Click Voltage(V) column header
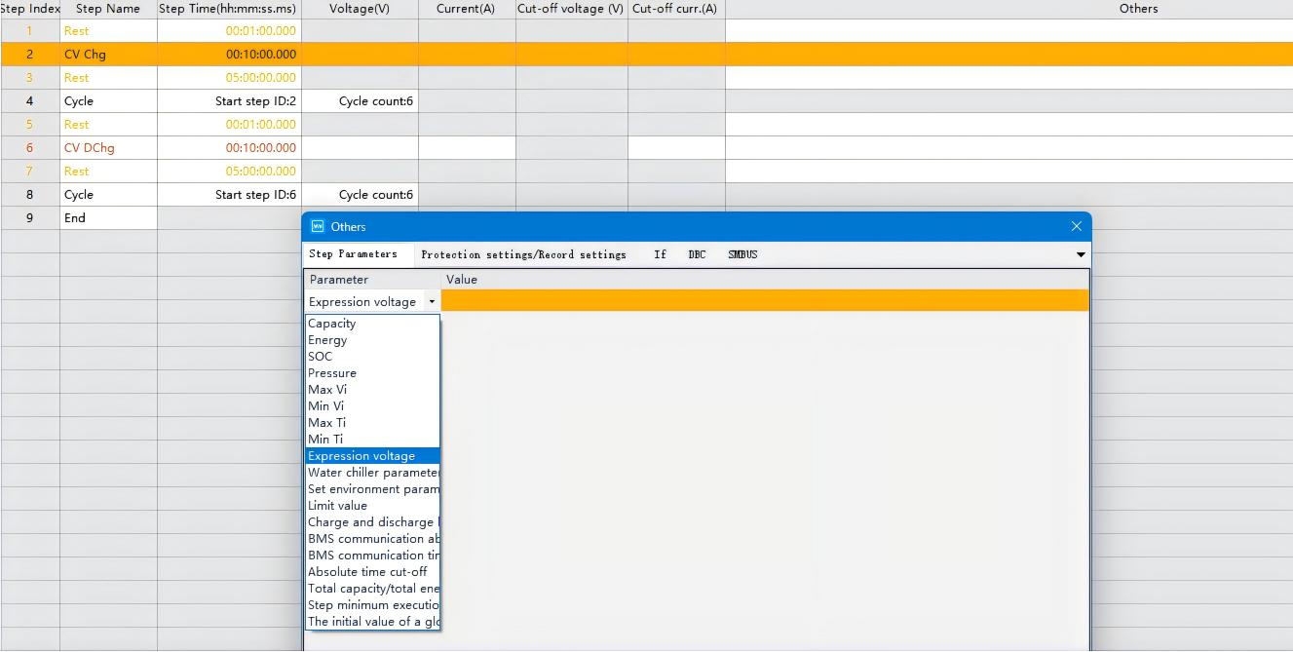The width and height of the screenshot is (1293, 652). click(x=360, y=9)
